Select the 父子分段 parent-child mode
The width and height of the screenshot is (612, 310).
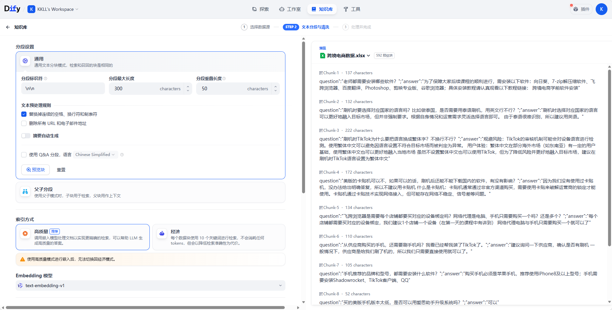point(150,192)
